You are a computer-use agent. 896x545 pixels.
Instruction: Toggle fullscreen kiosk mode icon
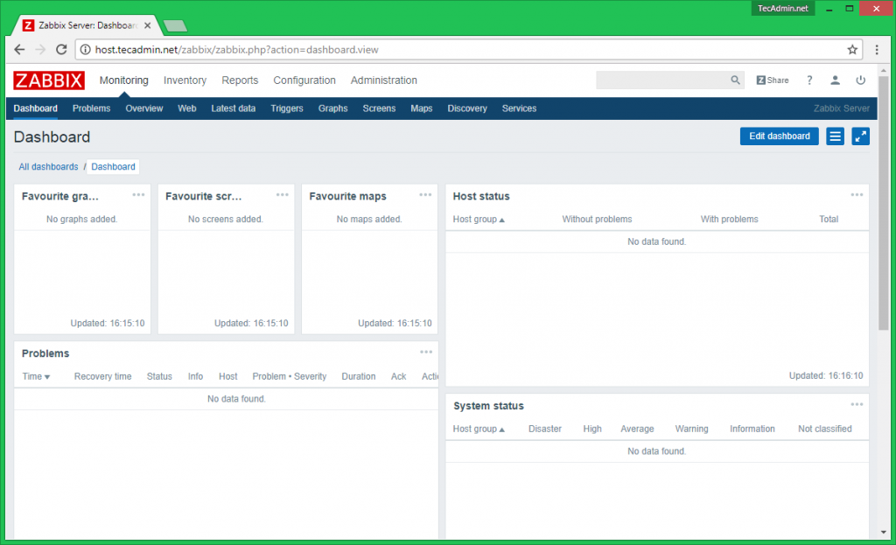tap(860, 136)
